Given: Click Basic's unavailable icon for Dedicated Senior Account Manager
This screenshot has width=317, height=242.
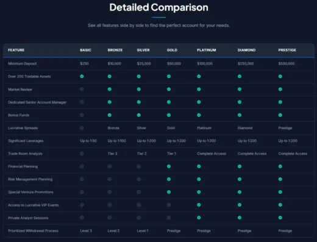Looking at the screenshot, I should [x=82, y=102].
